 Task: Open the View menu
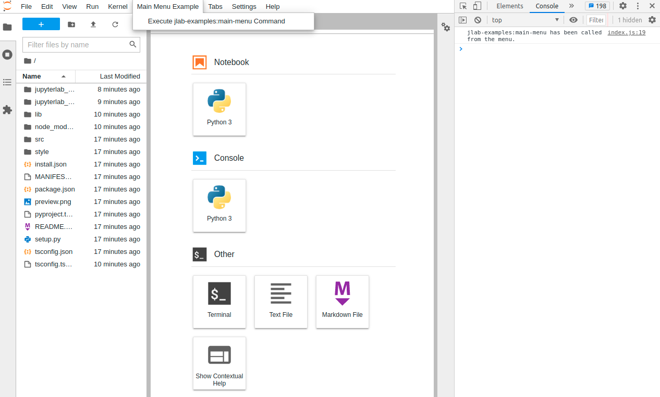tap(69, 6)
